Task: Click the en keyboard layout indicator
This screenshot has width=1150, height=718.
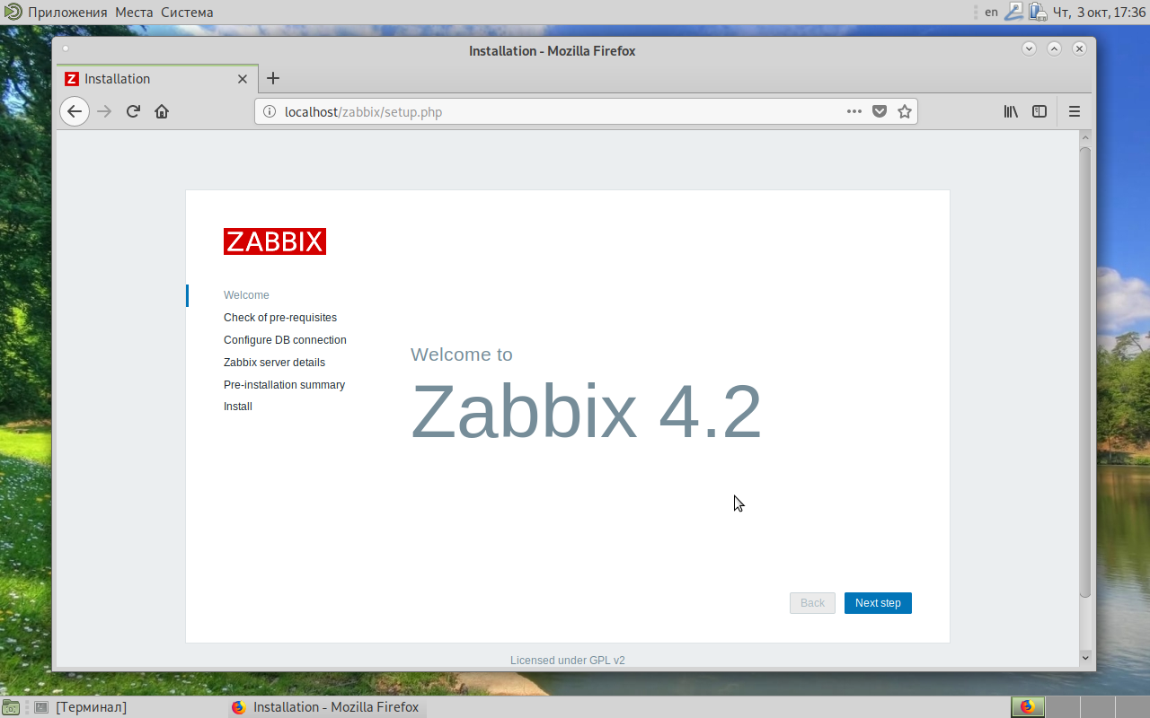Action: coord(991,13)
